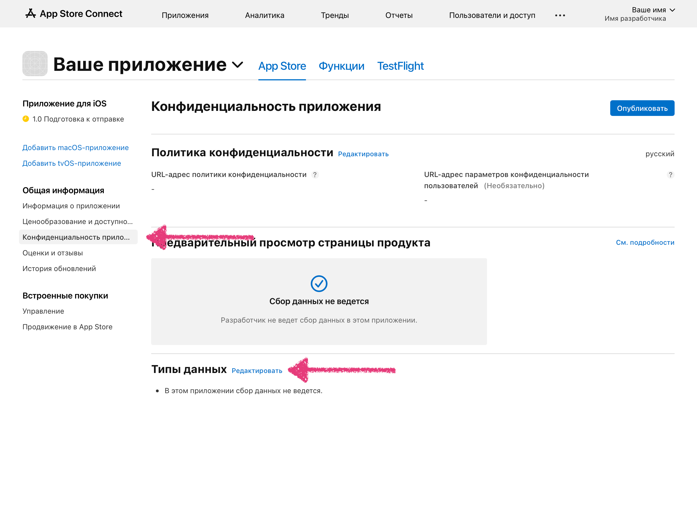Open Информация о приложении in sidebar
The image size is (697, 527).
tap(71, 206)
